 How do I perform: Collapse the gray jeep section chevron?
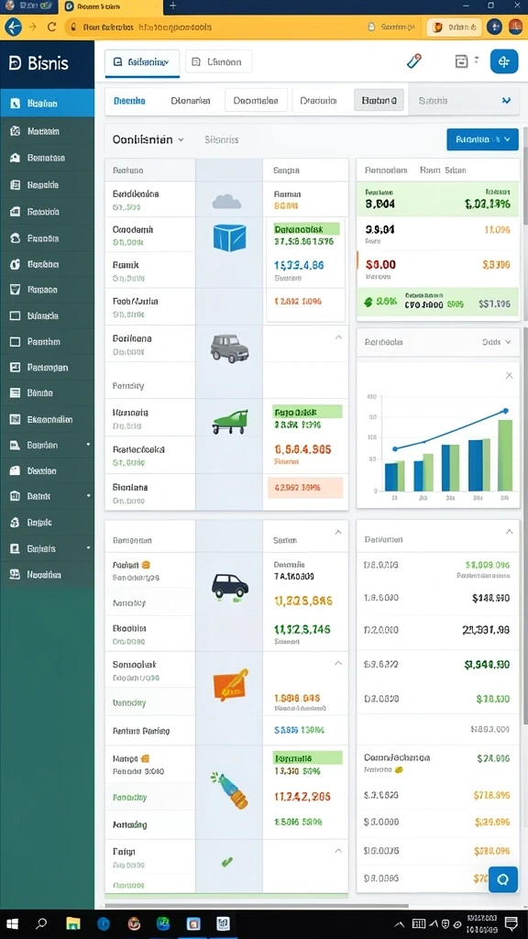[338, 337]
